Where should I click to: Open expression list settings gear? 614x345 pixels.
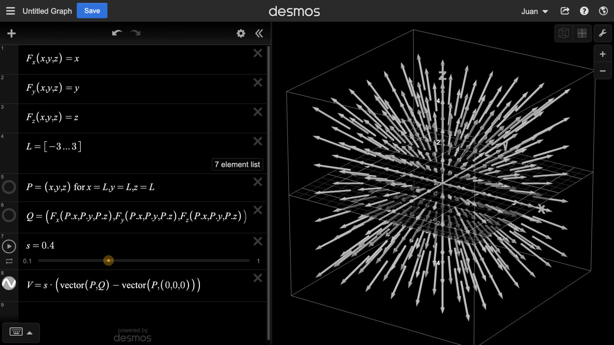pos(241,33)
